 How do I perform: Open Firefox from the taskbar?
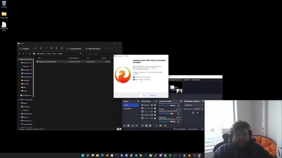107,155
